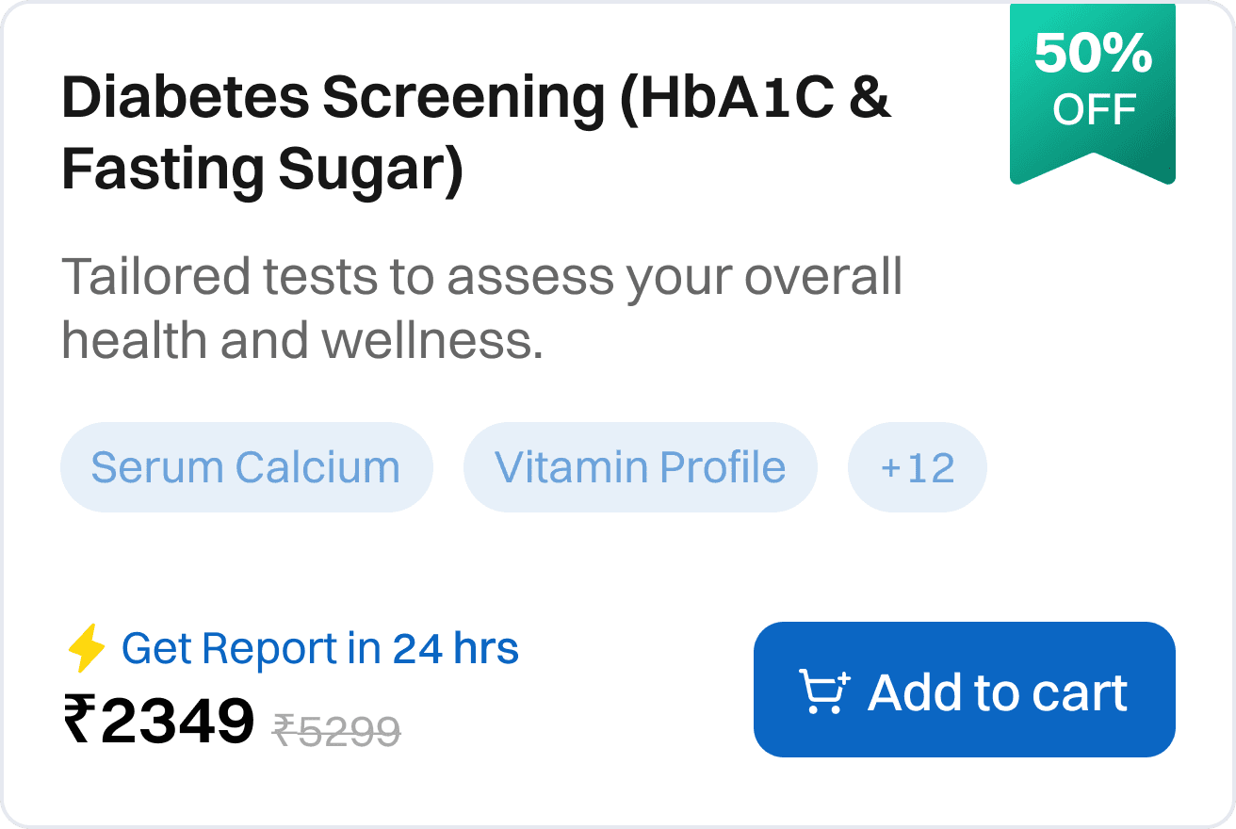This screenshot has width=1236, height=829.
Task: Click the yellow lightning bolt icon
Action: (86, 649)
